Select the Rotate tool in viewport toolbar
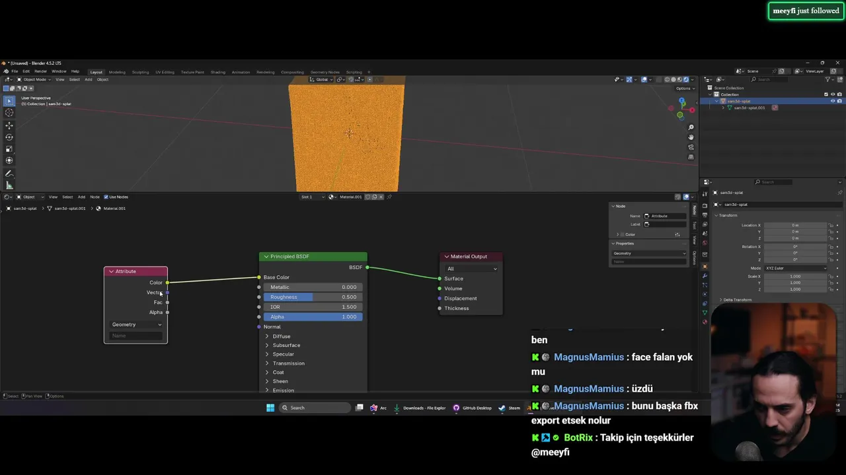 point(9,137)
